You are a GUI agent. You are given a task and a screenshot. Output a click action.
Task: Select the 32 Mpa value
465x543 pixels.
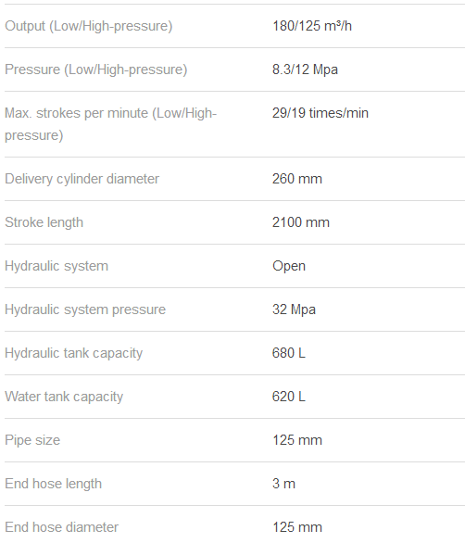coord(294,309)
